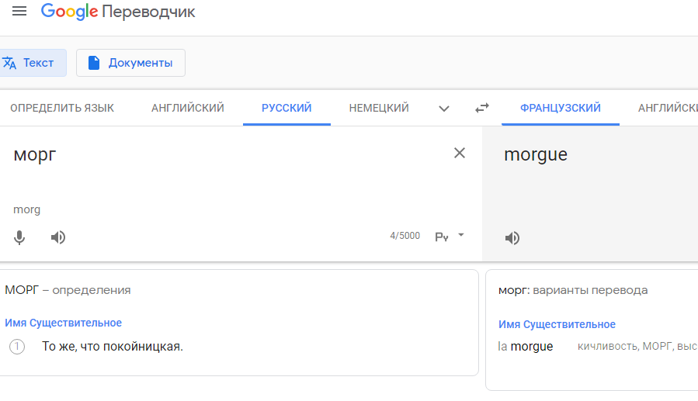698x401 pixels.
Task: Select ФРАНЦУЗСКИЙ target language tab
Action: [x=561, y=108]
